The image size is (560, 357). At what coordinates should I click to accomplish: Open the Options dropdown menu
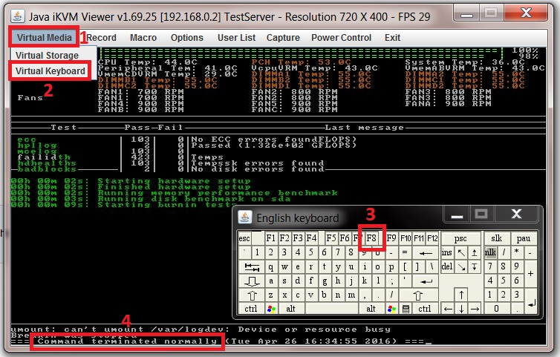click(186, 37)
